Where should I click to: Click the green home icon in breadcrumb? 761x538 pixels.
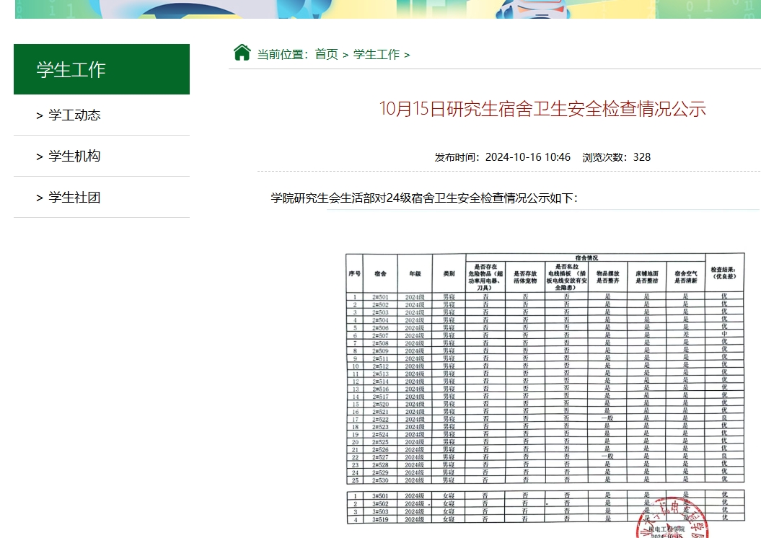(242, 53)
